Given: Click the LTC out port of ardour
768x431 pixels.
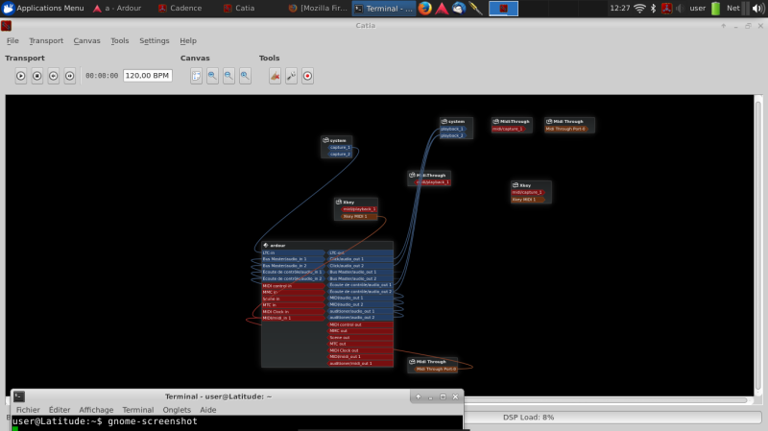Looking at the screenshot, I should click(360, 252).
